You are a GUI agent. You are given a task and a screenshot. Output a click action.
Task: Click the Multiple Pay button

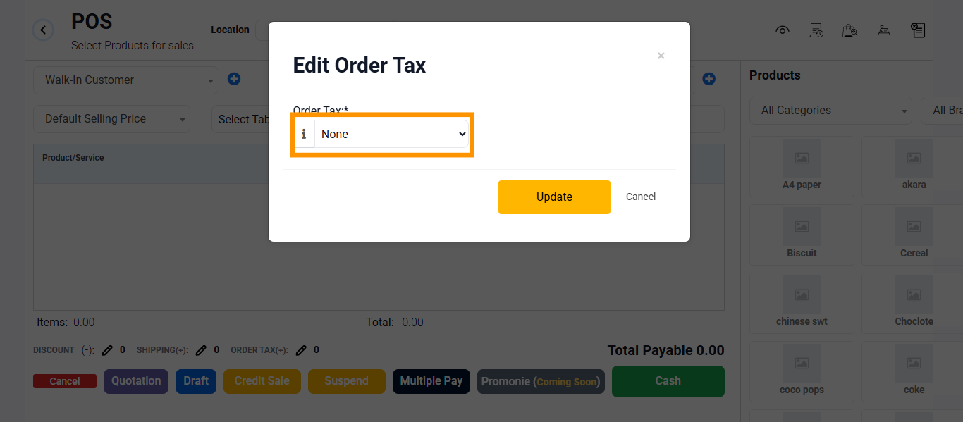[431, 381]
